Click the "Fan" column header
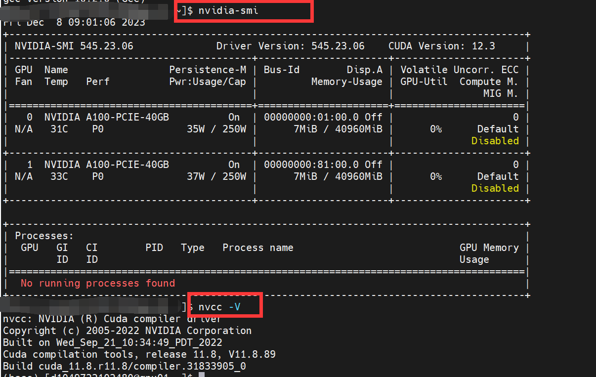 [x=24, y=82]
